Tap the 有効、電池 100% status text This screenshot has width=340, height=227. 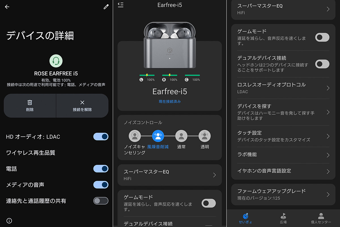56,80
